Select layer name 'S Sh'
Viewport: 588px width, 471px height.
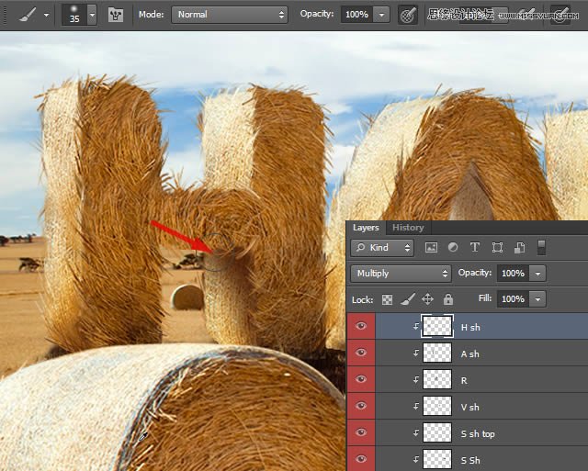470,461
